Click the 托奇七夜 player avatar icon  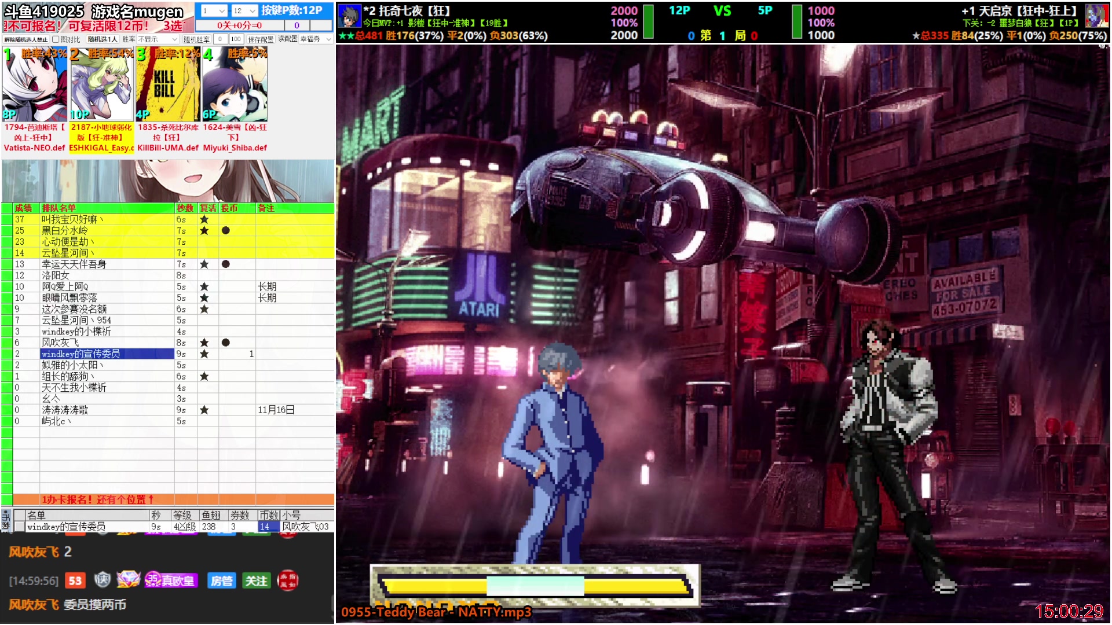point(349,16)
